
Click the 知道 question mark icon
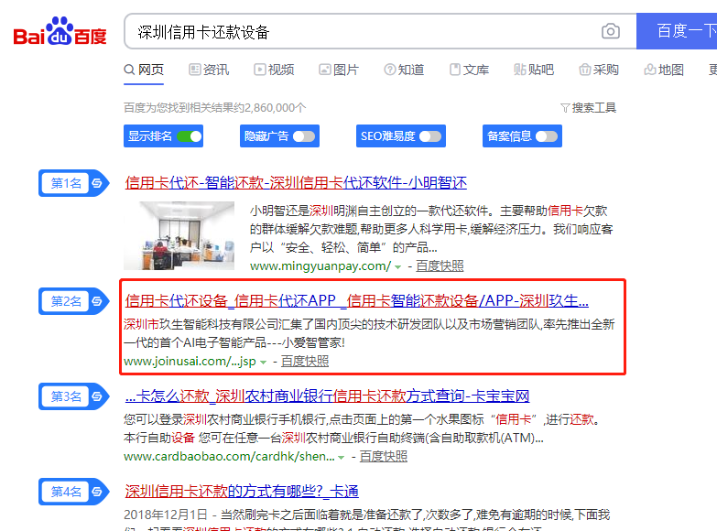[390, 70]
